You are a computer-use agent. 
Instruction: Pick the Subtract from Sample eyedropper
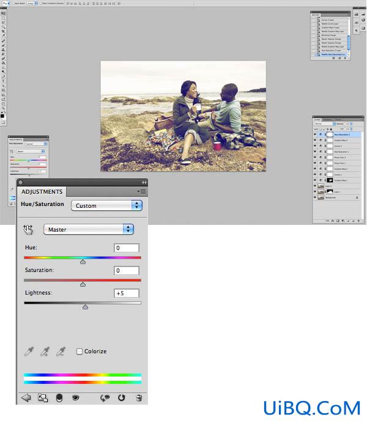61,351
